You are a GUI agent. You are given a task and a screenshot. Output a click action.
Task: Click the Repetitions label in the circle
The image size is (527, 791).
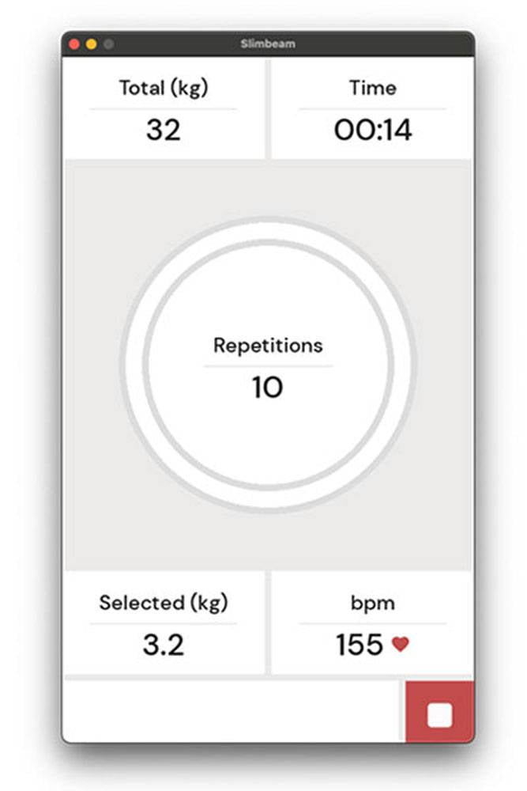[x=268, y=346]
